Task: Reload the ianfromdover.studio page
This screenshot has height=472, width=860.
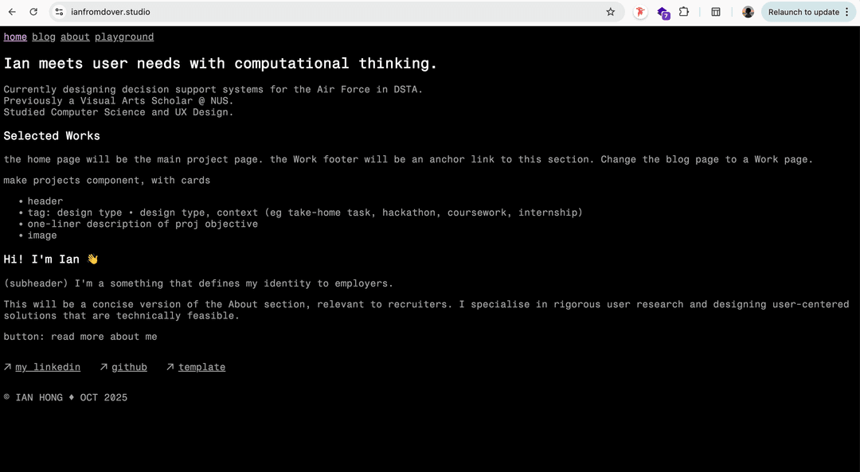Action: point(33,12)
